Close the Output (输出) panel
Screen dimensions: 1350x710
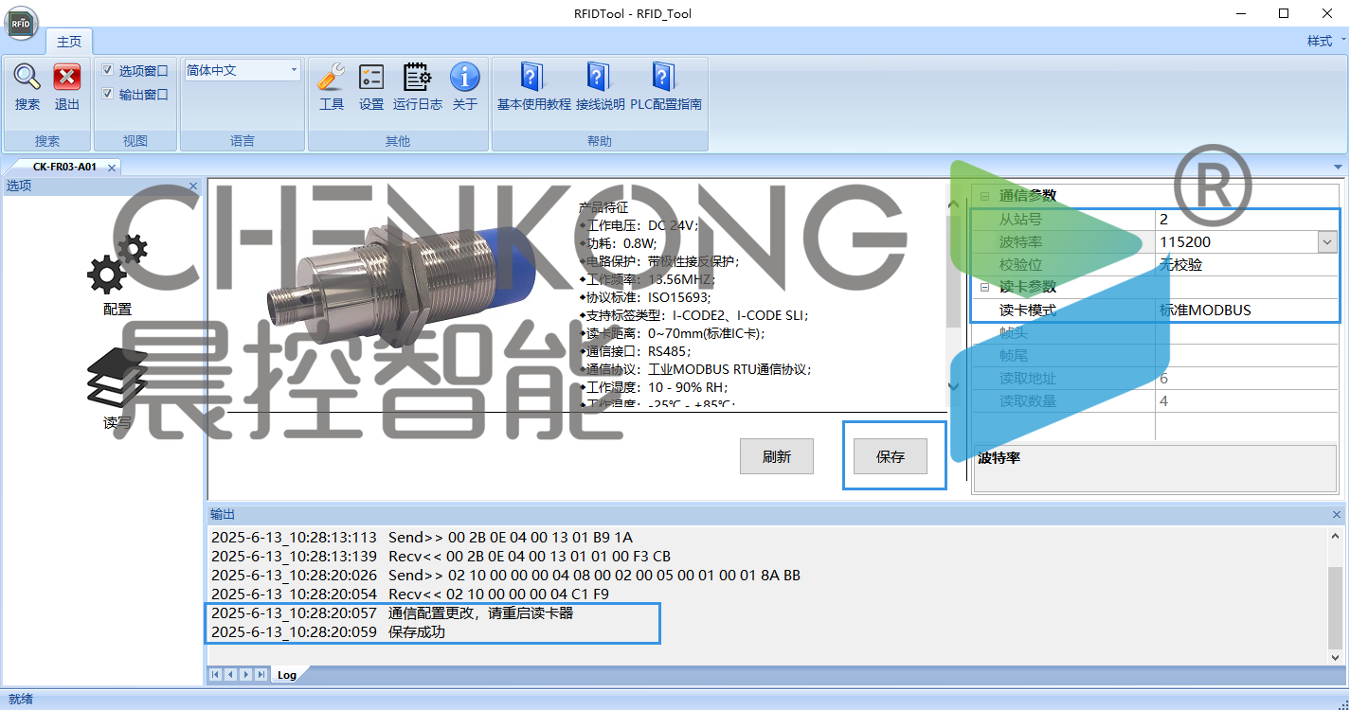[x=1337, y=514]
